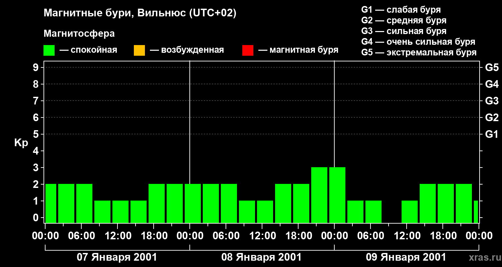Click the 06:00 time label above 07 Января
The height and width of the screenshot is (267, 502).
click(81, 236)
